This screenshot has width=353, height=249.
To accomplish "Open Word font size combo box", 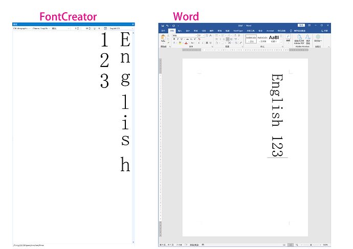I will (201, 36).
